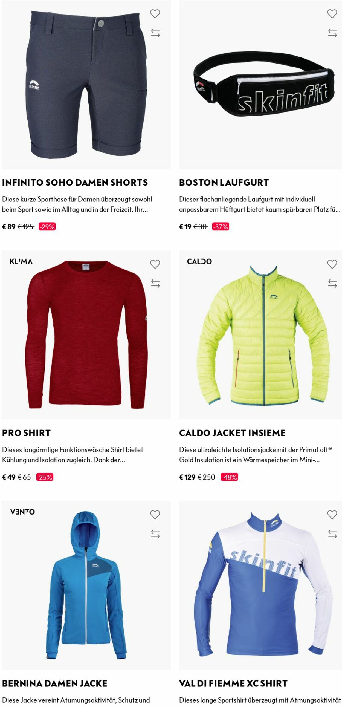Viewport: 342px width, 707px height.
Task: Open Caldo Jacket Insieme title link
Action: [232, 433]
